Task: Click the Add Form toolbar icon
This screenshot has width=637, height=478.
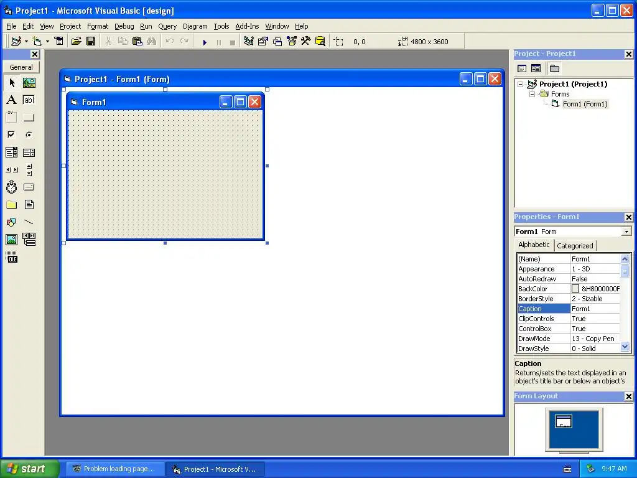Action: (37, 42)
